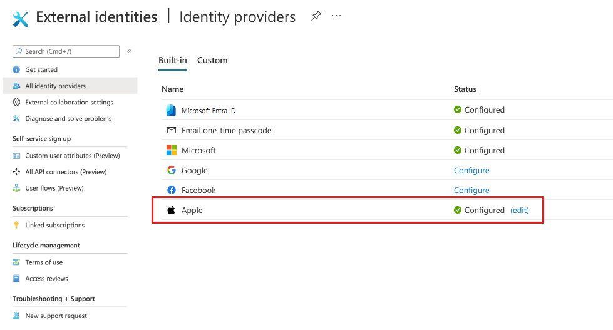This screenshot has width=613, height=330.
Task: Click the Microsoft Entra ID logo icon
Action: point(171,111)
